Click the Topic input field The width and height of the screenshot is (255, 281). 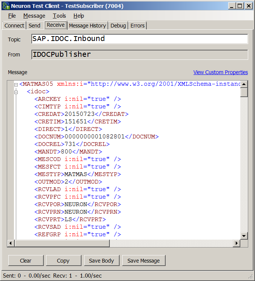(x=140, y=39)
